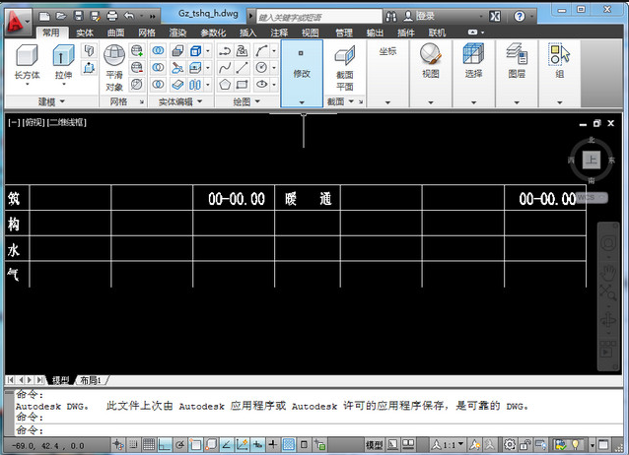Image resolution: width=629 pixels, height=455 pixels.
Task: Click the Smooth Less mesh icon
Action: click(x=137, y=67)
